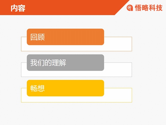Click the spiral logo icon beside 悟略科技

(130, 8)
